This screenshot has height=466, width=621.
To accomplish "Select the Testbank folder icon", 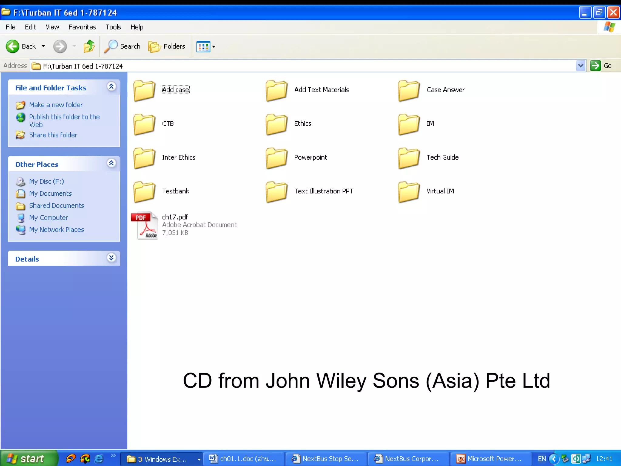I will (x=144, y=192).
